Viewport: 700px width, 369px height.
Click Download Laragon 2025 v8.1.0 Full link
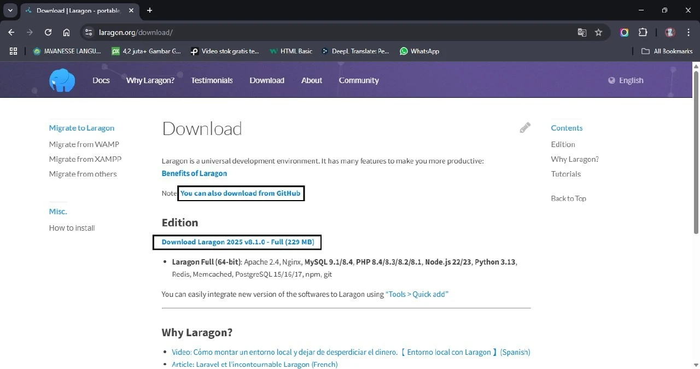tap(238, 242)
